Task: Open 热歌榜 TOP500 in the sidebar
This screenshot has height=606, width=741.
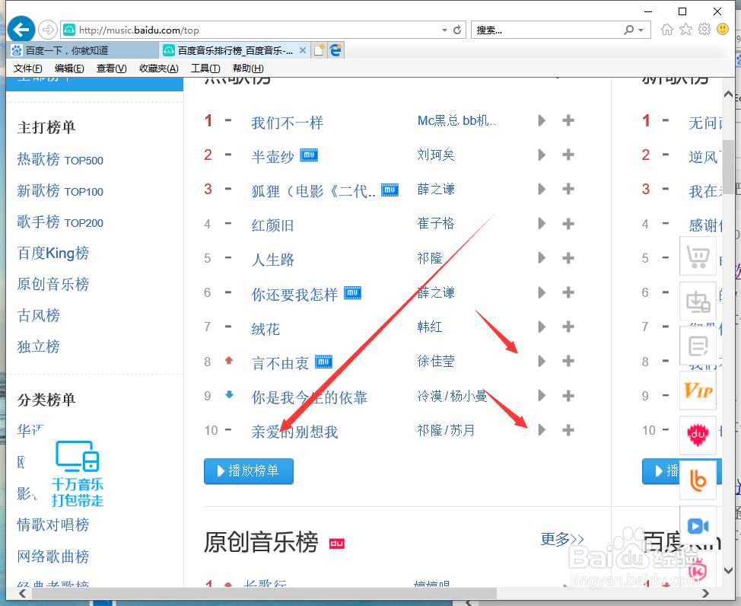Action: [x=60, y=159]
